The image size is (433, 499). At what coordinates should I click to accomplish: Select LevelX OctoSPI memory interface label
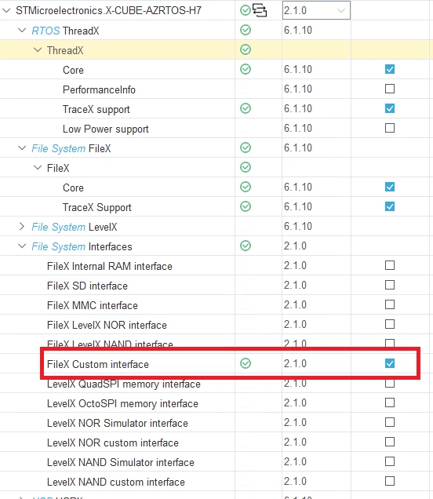[122, 404]
